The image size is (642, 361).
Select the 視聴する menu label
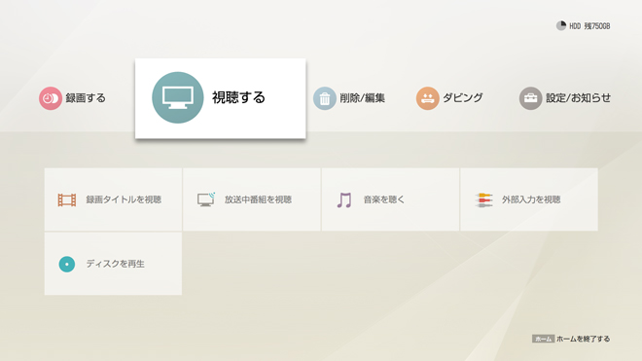coord(238,97)
